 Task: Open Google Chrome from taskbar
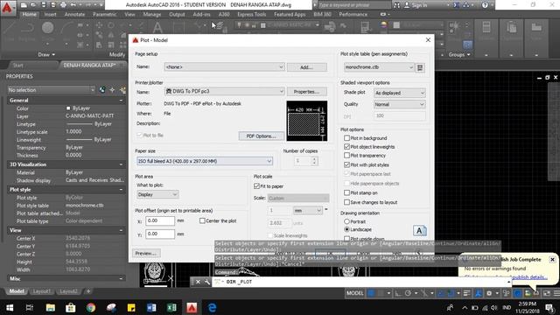pyautogui.click(x=91, y=307)
